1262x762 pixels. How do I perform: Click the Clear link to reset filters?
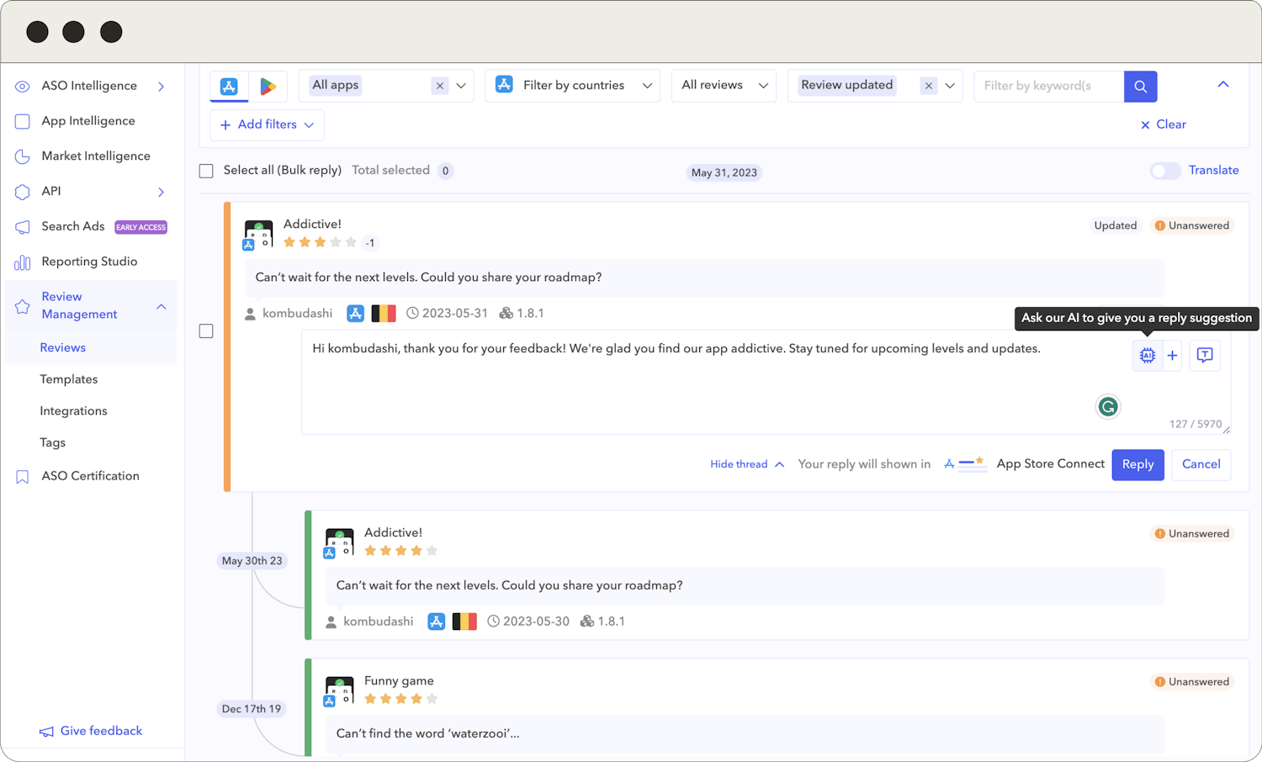(x=1163, y=124)
